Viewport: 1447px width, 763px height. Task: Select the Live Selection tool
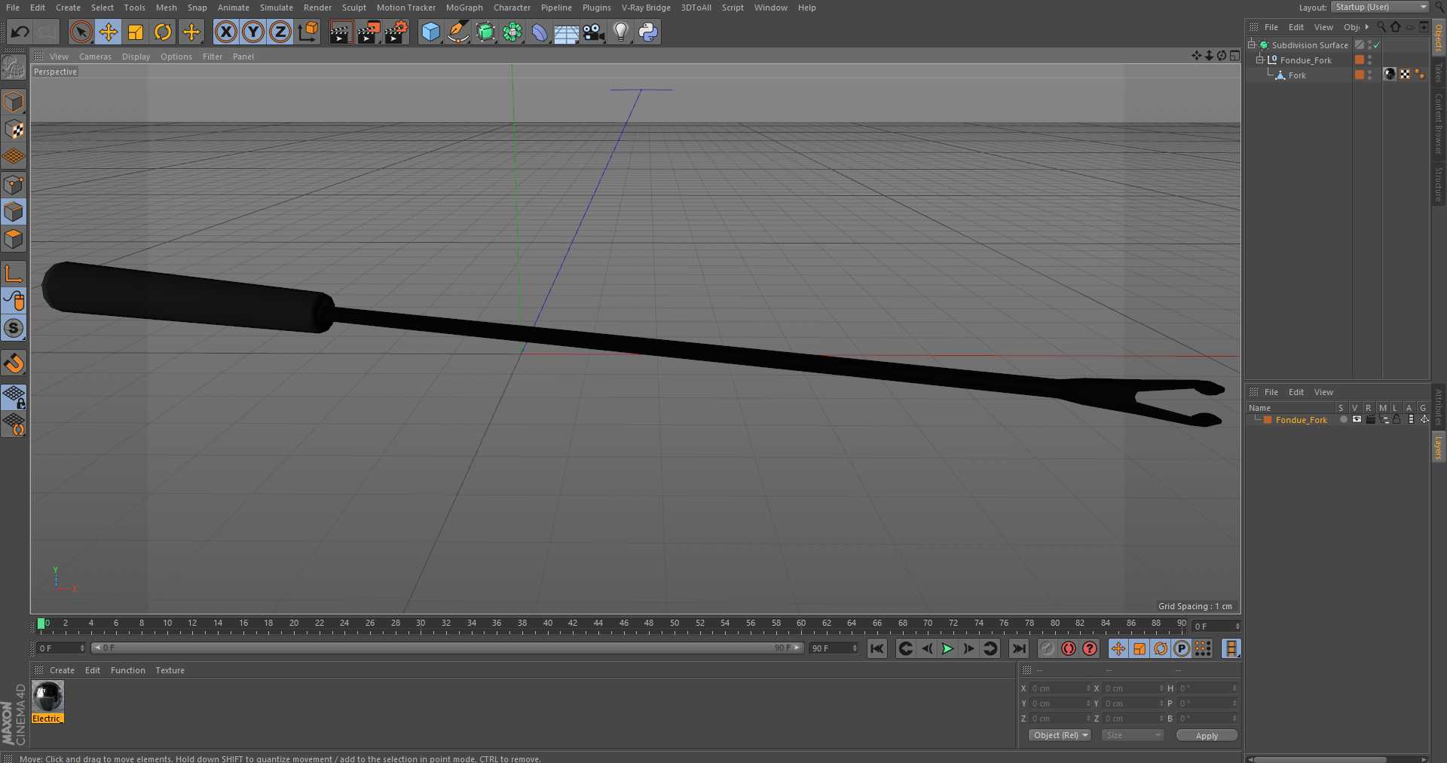point(81,32)
